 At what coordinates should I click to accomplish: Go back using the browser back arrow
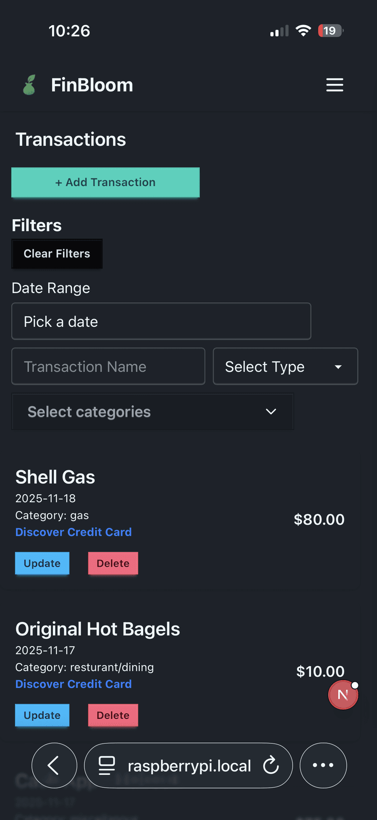click(54, 765)
